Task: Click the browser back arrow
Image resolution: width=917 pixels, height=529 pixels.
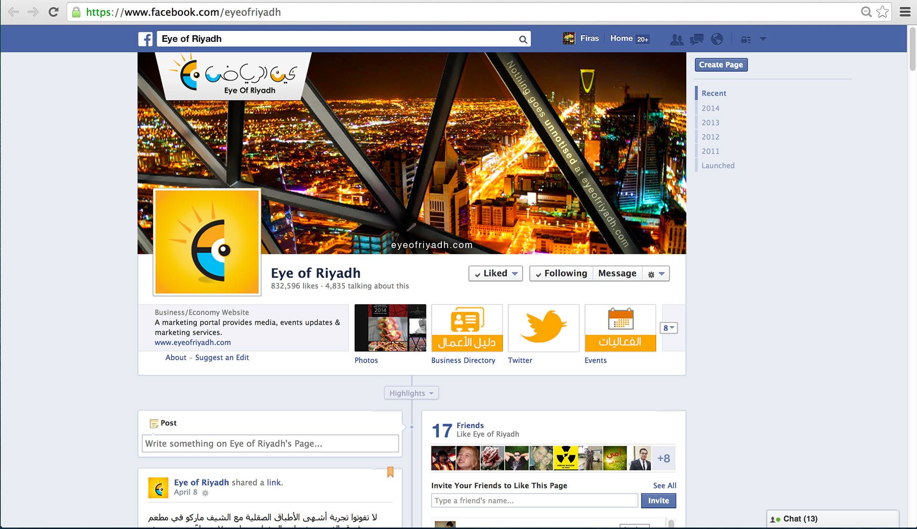Action: [14, 12]
